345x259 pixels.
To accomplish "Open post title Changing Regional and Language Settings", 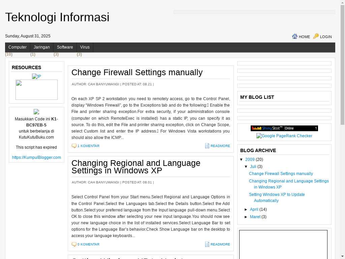I will (136, 167).
